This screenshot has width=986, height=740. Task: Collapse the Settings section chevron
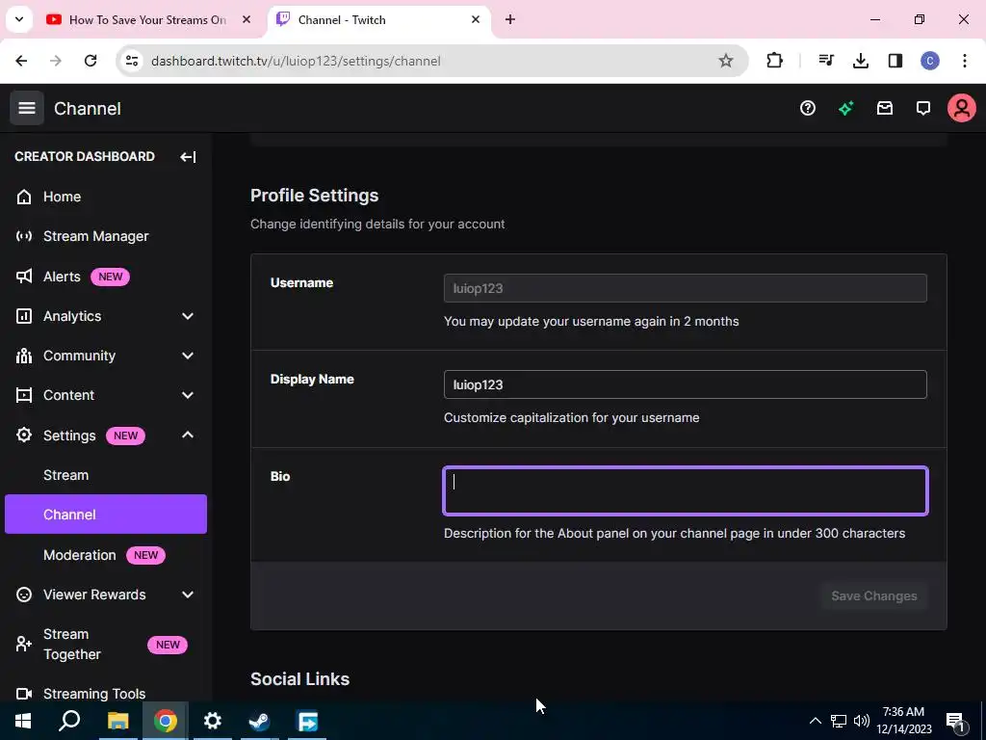tap(188, 436)
